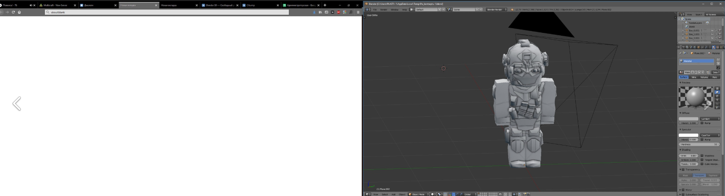This screenshot has width=725, height=196.
Task: Enable the Tangent Shading checkbox
Action: (702, 160)
